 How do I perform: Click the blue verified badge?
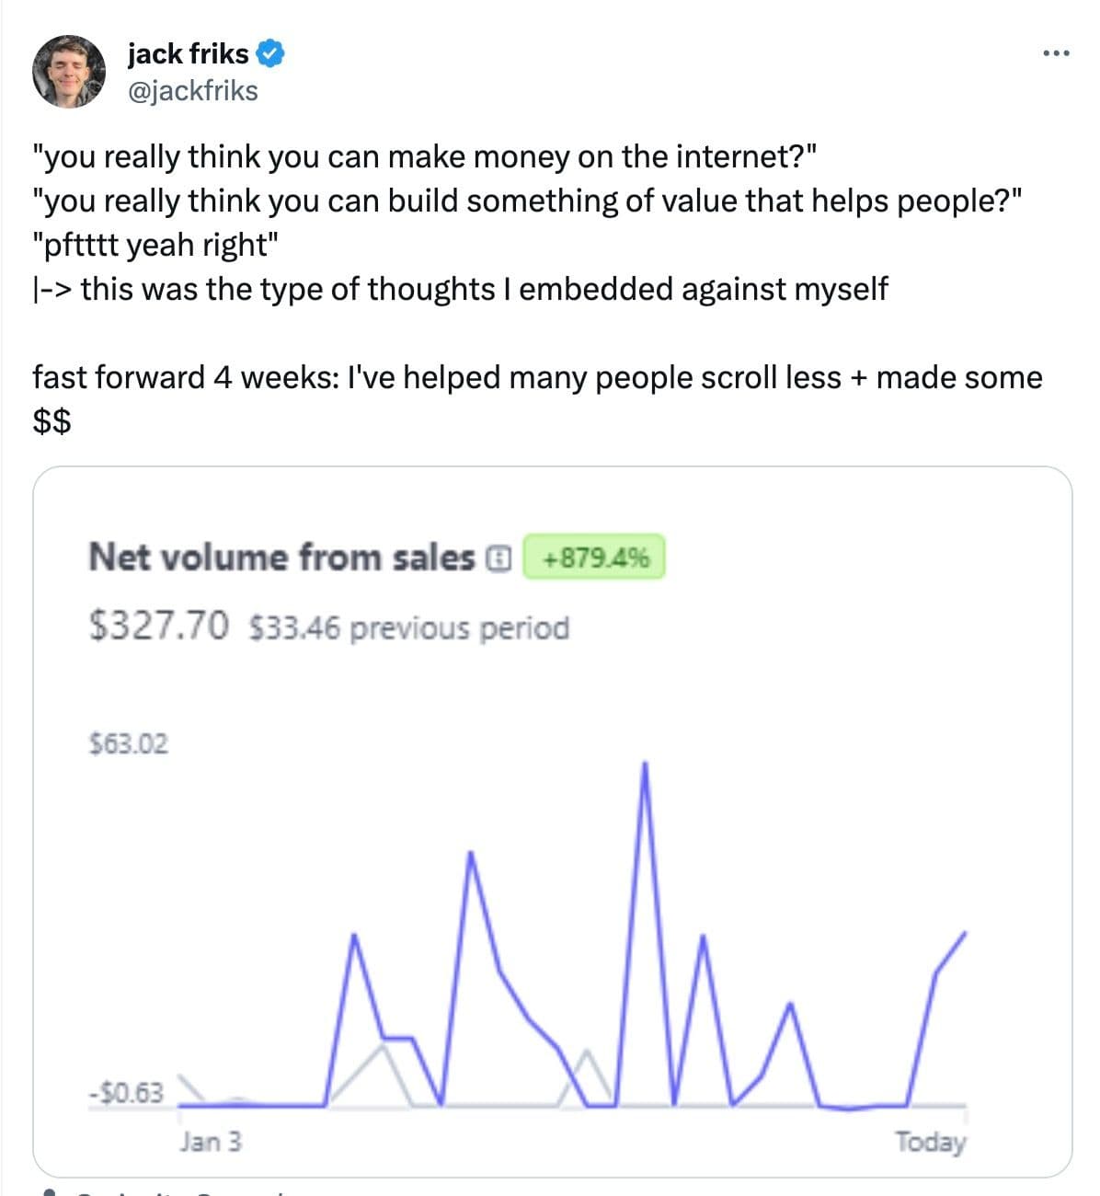pyautogui.click(x=269, y=54)
